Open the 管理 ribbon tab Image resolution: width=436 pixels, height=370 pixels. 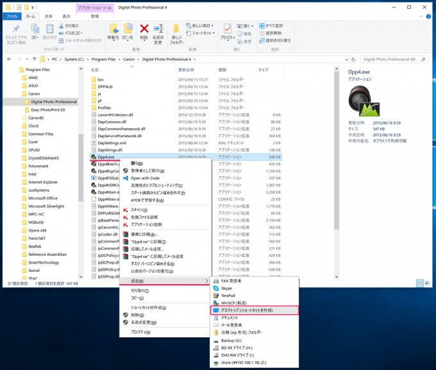click(94, 17)
